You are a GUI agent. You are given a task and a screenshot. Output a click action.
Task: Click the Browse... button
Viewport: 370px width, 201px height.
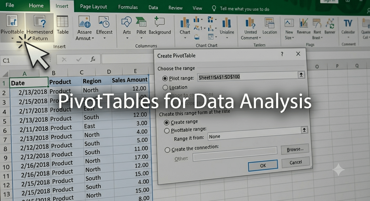295,149
